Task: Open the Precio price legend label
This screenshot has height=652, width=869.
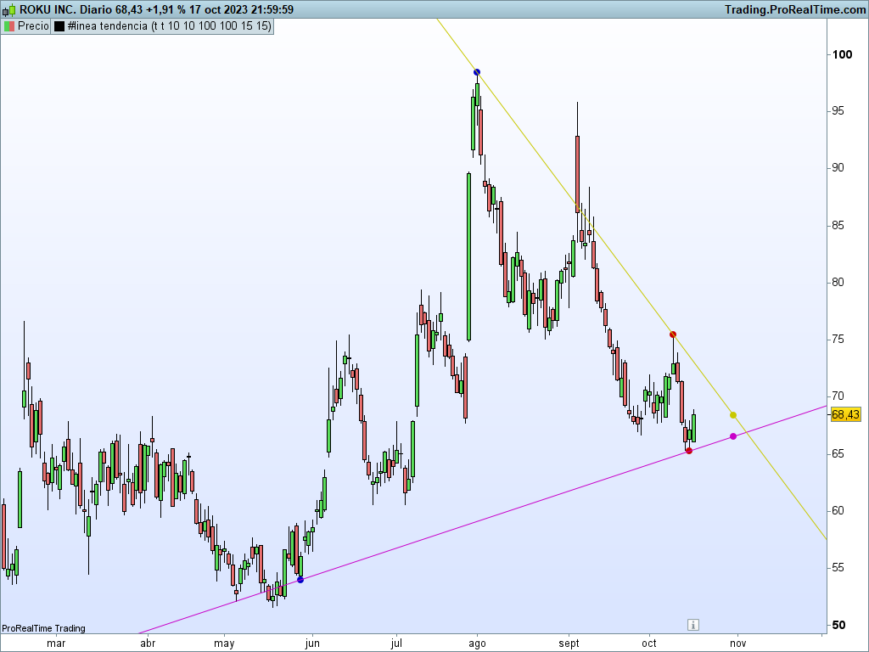Action: [33, 26]
